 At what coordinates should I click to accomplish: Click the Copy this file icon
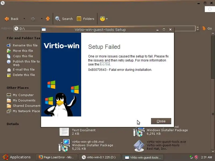(9, 56)
